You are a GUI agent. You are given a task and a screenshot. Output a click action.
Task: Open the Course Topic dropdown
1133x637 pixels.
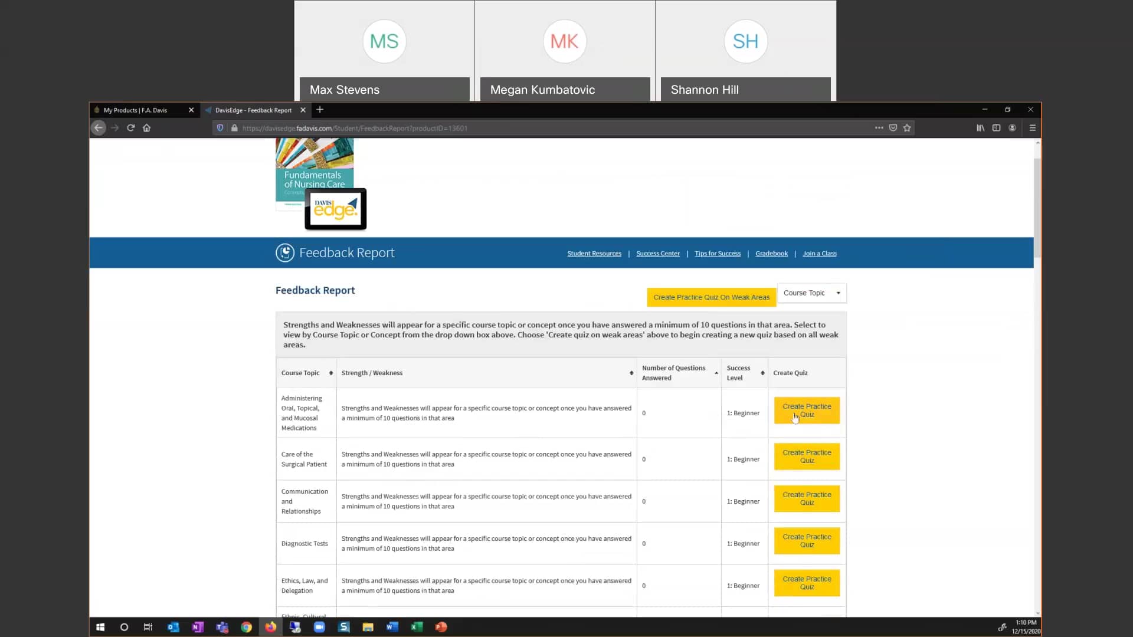coord(811,293)
